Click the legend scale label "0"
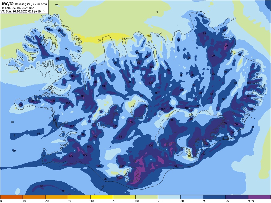271x203 pixels. coord(1,201)
